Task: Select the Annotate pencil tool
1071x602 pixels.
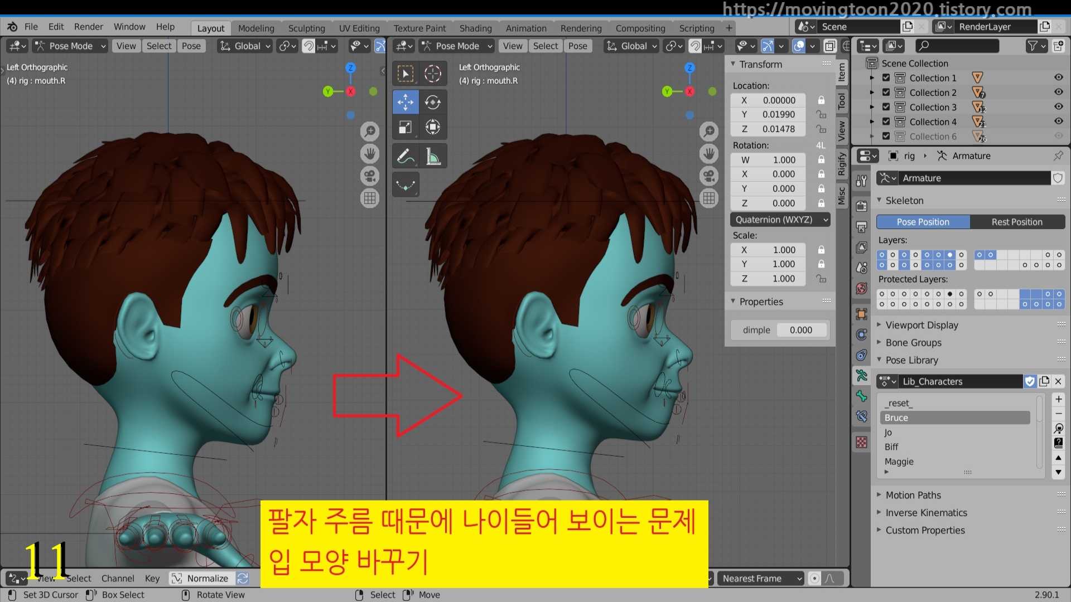Action: coord(406,157)
